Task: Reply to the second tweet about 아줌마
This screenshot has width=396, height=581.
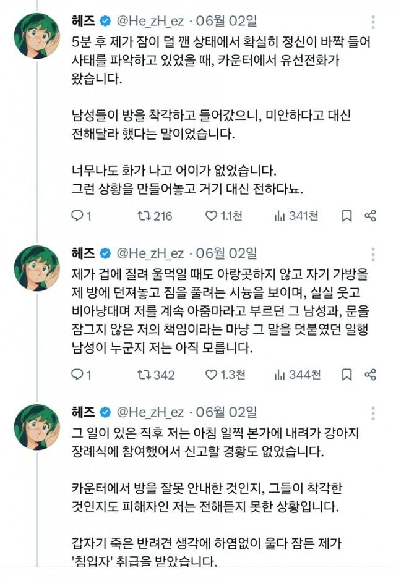Action: coord(77,375)
